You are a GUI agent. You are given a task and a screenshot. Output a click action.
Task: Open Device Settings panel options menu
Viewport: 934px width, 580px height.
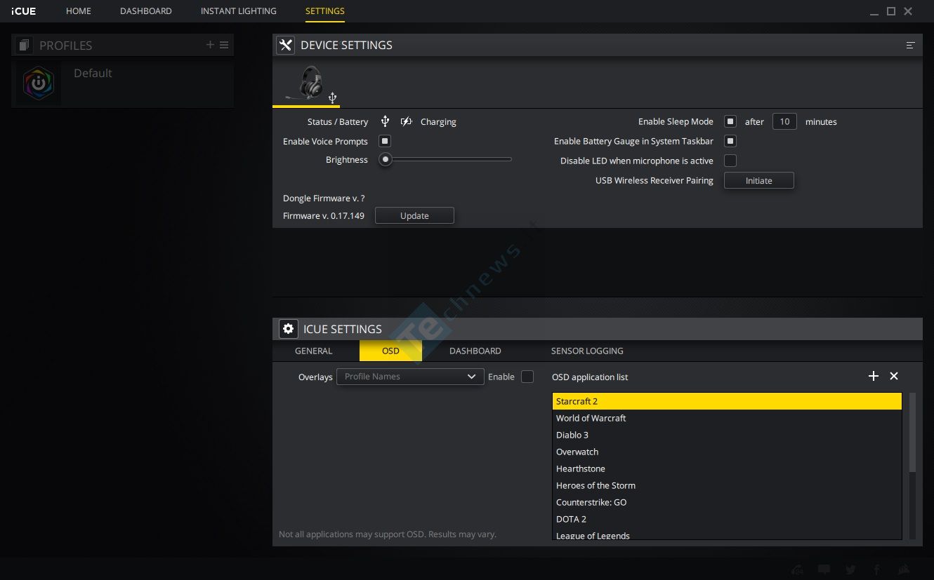(910, 45)
